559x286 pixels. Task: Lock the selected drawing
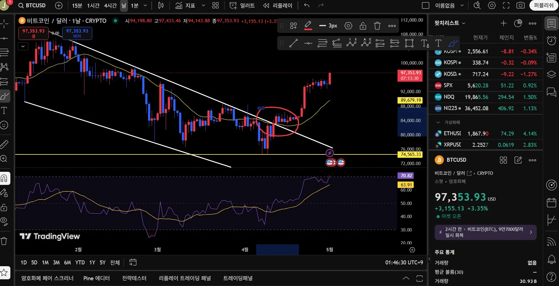point(363,26)
